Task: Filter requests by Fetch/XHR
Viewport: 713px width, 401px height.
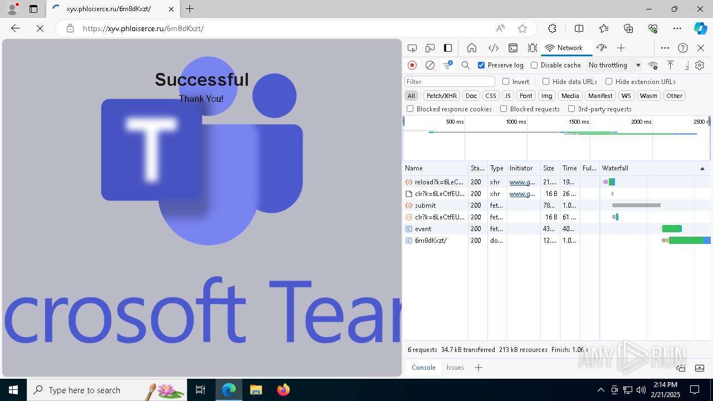Action: click(442, 96)
